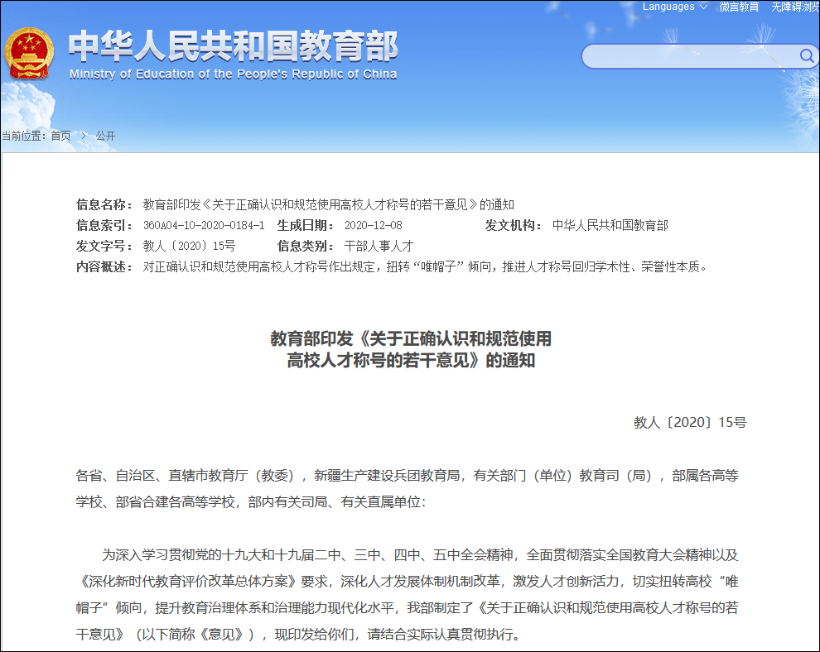This screenshot has height=652, width=820.
Task: Open 公开 in the breadcrumb
Action: click(105, 136)
